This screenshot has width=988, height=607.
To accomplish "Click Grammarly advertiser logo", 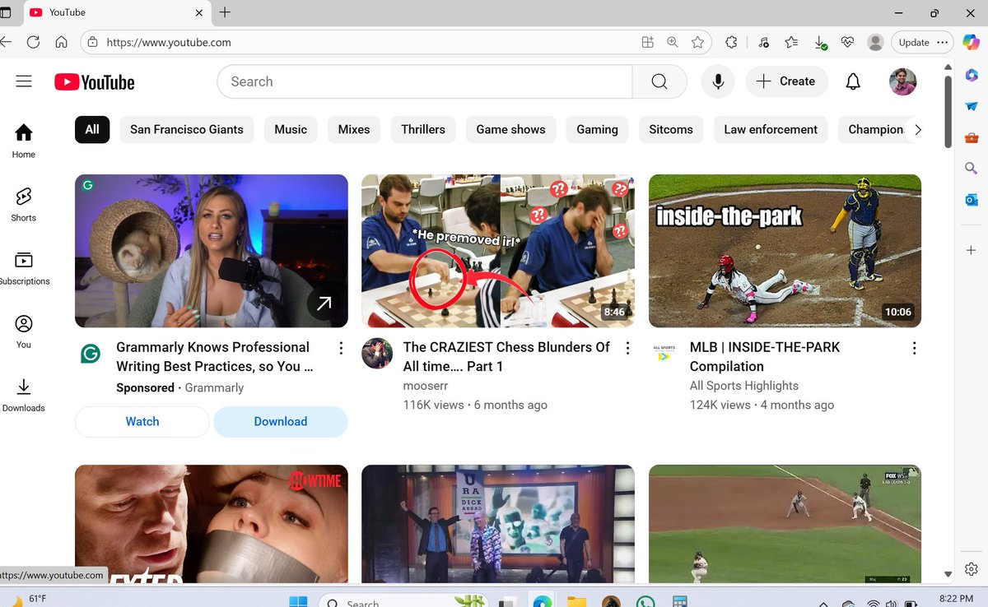I will 91,354.
